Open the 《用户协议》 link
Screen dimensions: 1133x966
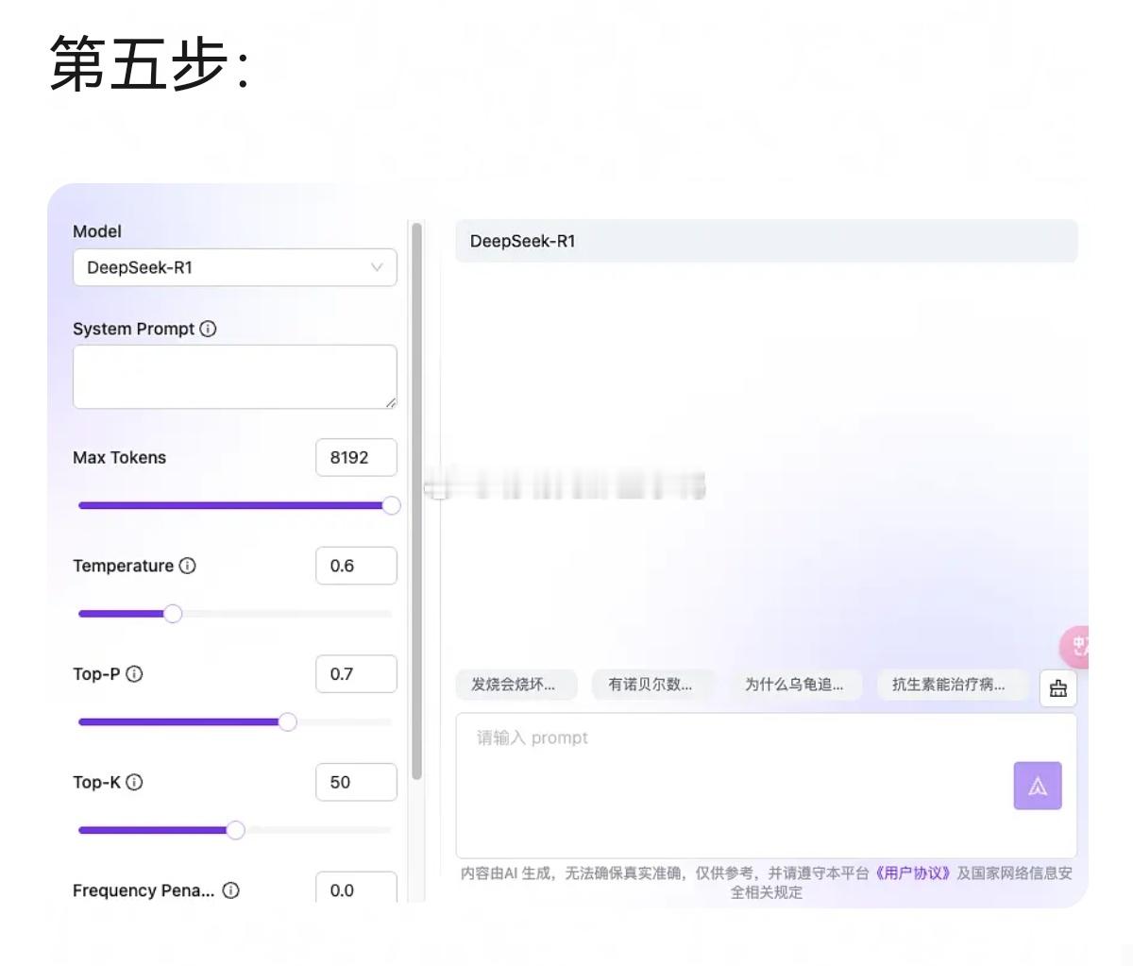pyautogui.click(x=913, y=873)
